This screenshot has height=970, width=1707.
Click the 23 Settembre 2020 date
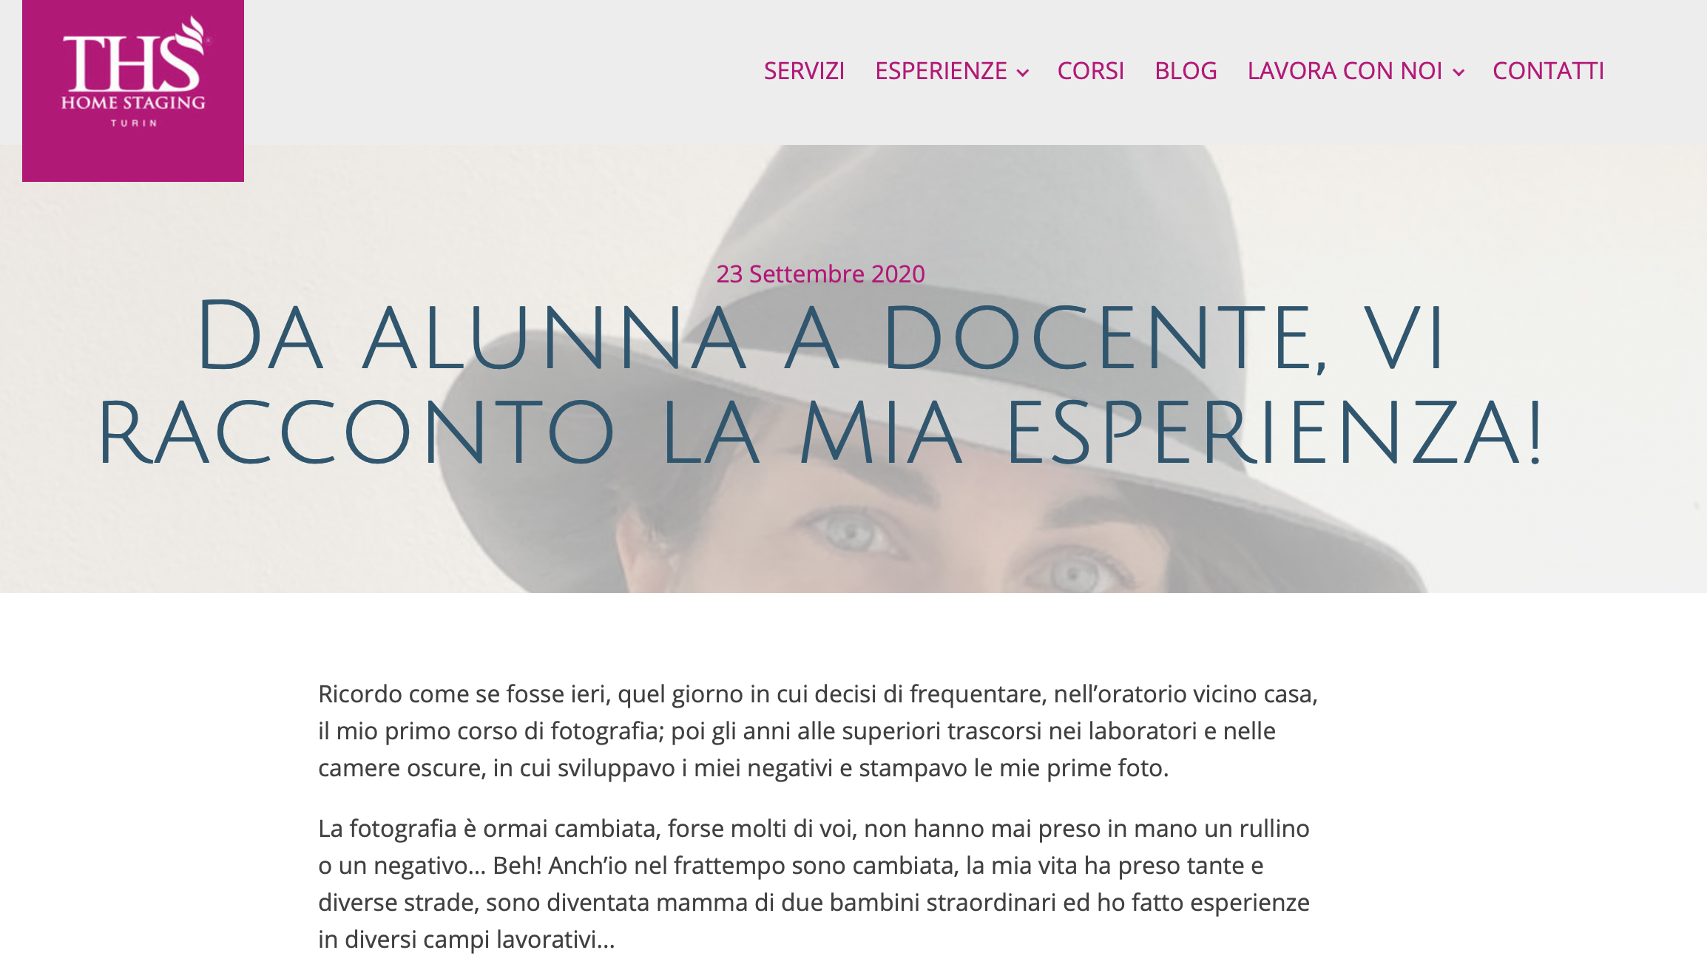820,274
